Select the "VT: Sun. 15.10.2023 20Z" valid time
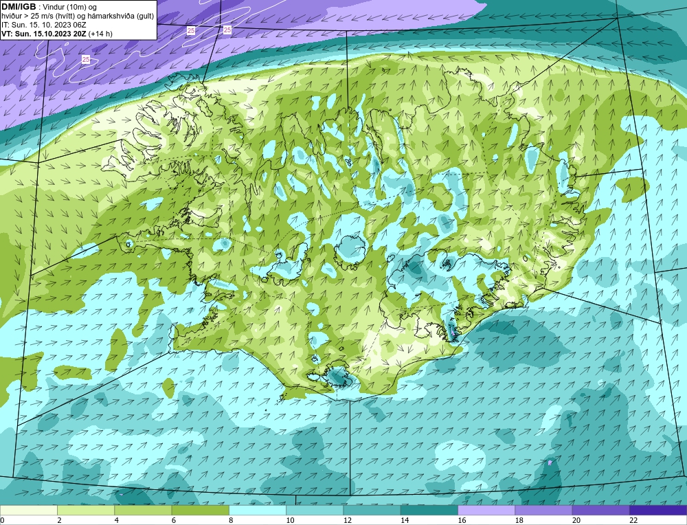687x525 pixels. coord(44,34)
